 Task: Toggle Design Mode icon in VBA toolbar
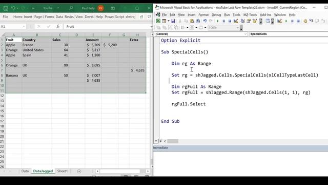point(236,21)
